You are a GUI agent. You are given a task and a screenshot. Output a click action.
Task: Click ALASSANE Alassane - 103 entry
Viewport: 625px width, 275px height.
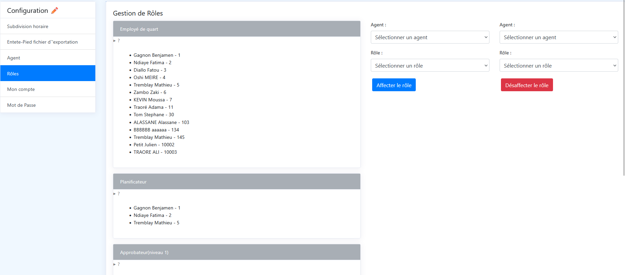click(161, 122)
